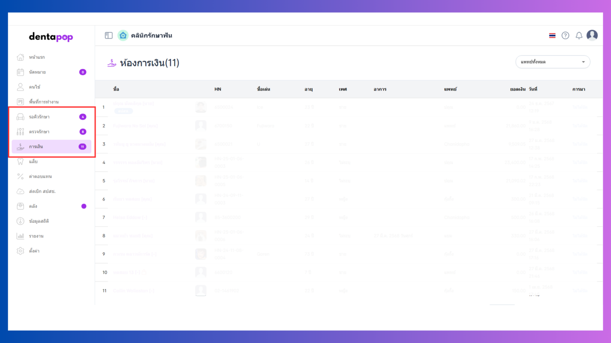Click the วันที่ column header
Screen dimensions: 611x343
click(533, 89)
